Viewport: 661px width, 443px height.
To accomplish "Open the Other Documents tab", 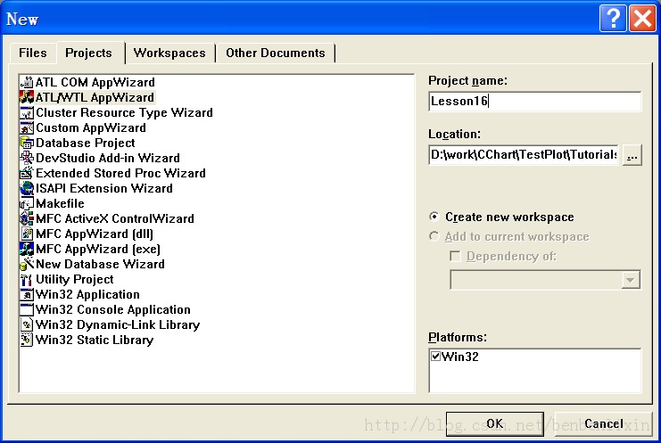I will (x=276, y=53).
